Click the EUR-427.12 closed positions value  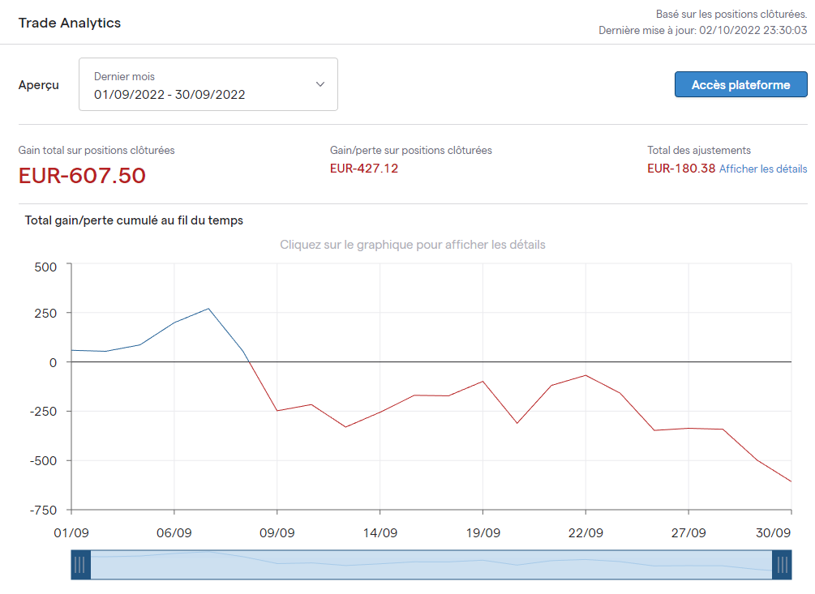[364, 169]
